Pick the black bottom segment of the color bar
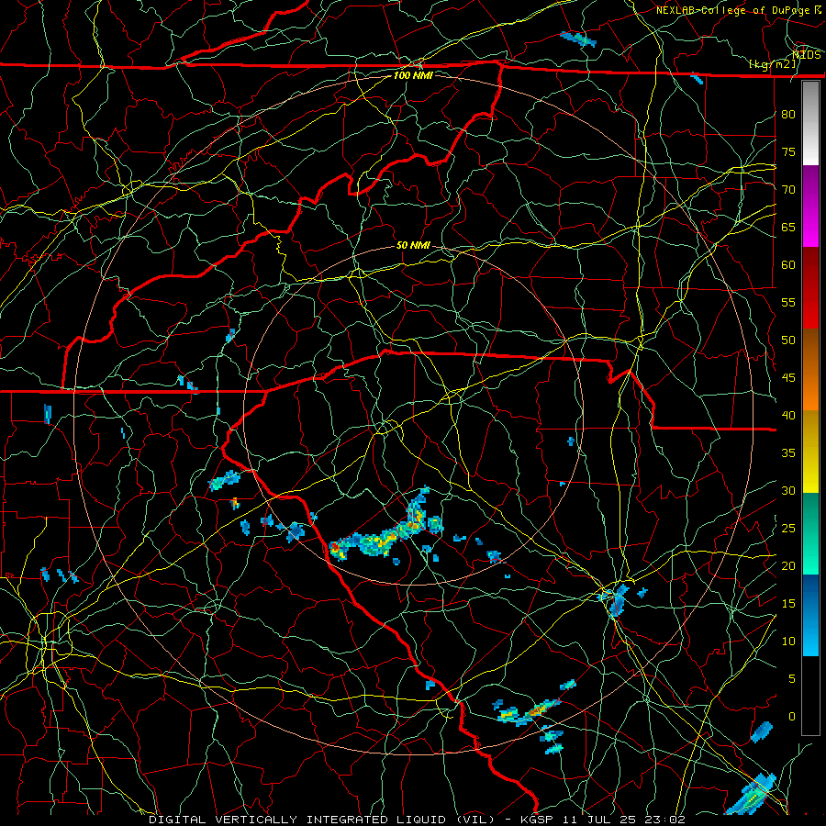 point(810,696)
